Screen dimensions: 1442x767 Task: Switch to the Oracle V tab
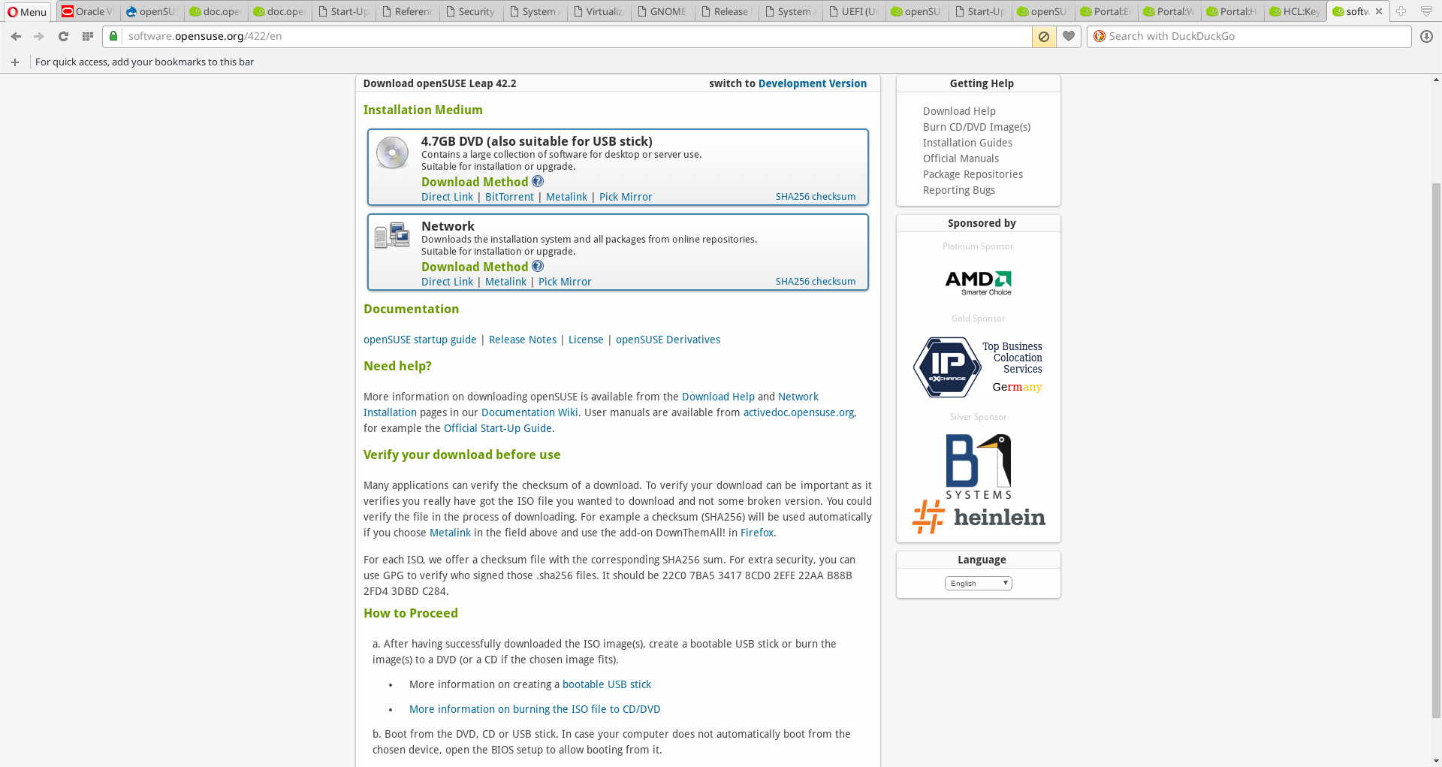point(88,11)
